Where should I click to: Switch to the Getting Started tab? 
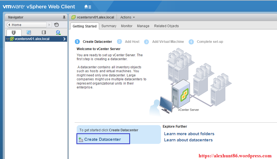click(85, 26)
